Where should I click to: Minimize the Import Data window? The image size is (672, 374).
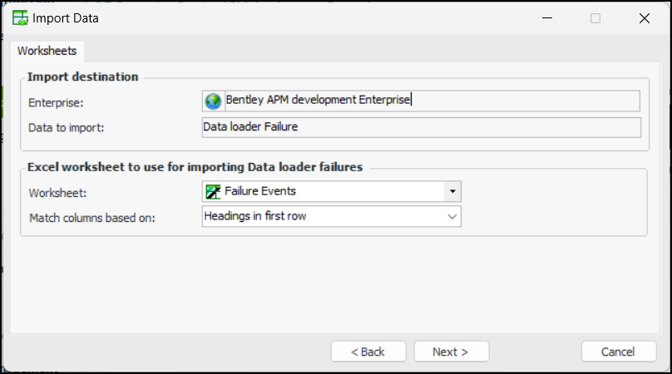pos(546,17)
